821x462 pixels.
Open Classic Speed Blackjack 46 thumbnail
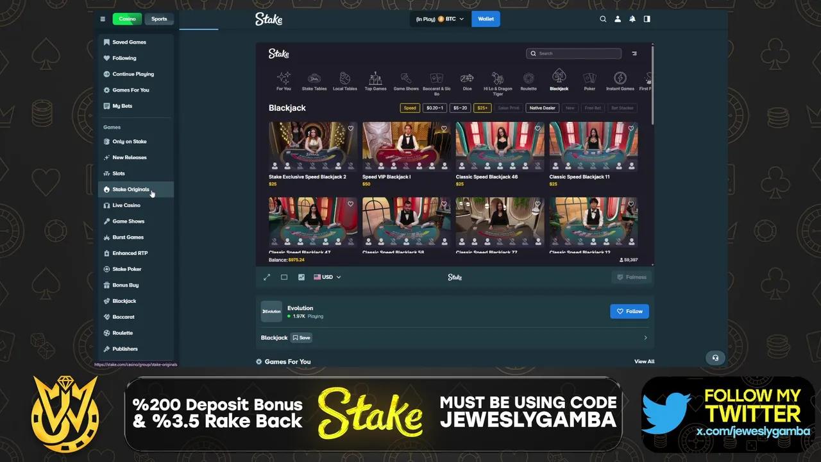pyautogui.click(x=500, y=146)
